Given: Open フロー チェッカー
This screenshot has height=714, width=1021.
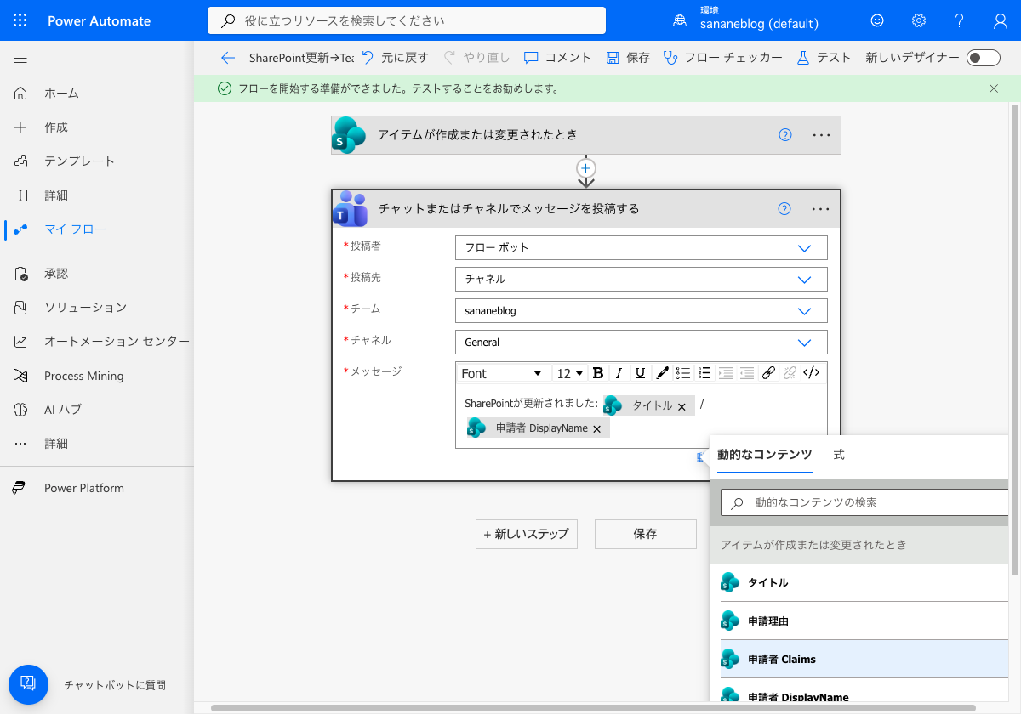Looking at the screenshot, I should tap(722, 58).
